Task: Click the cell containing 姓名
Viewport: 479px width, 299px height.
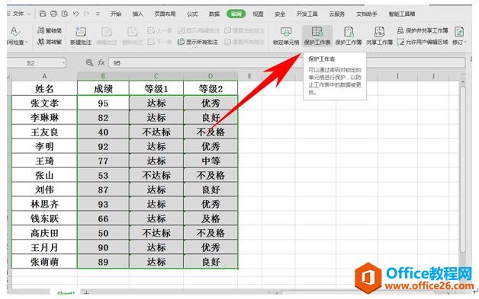Action: coord(44,88)
